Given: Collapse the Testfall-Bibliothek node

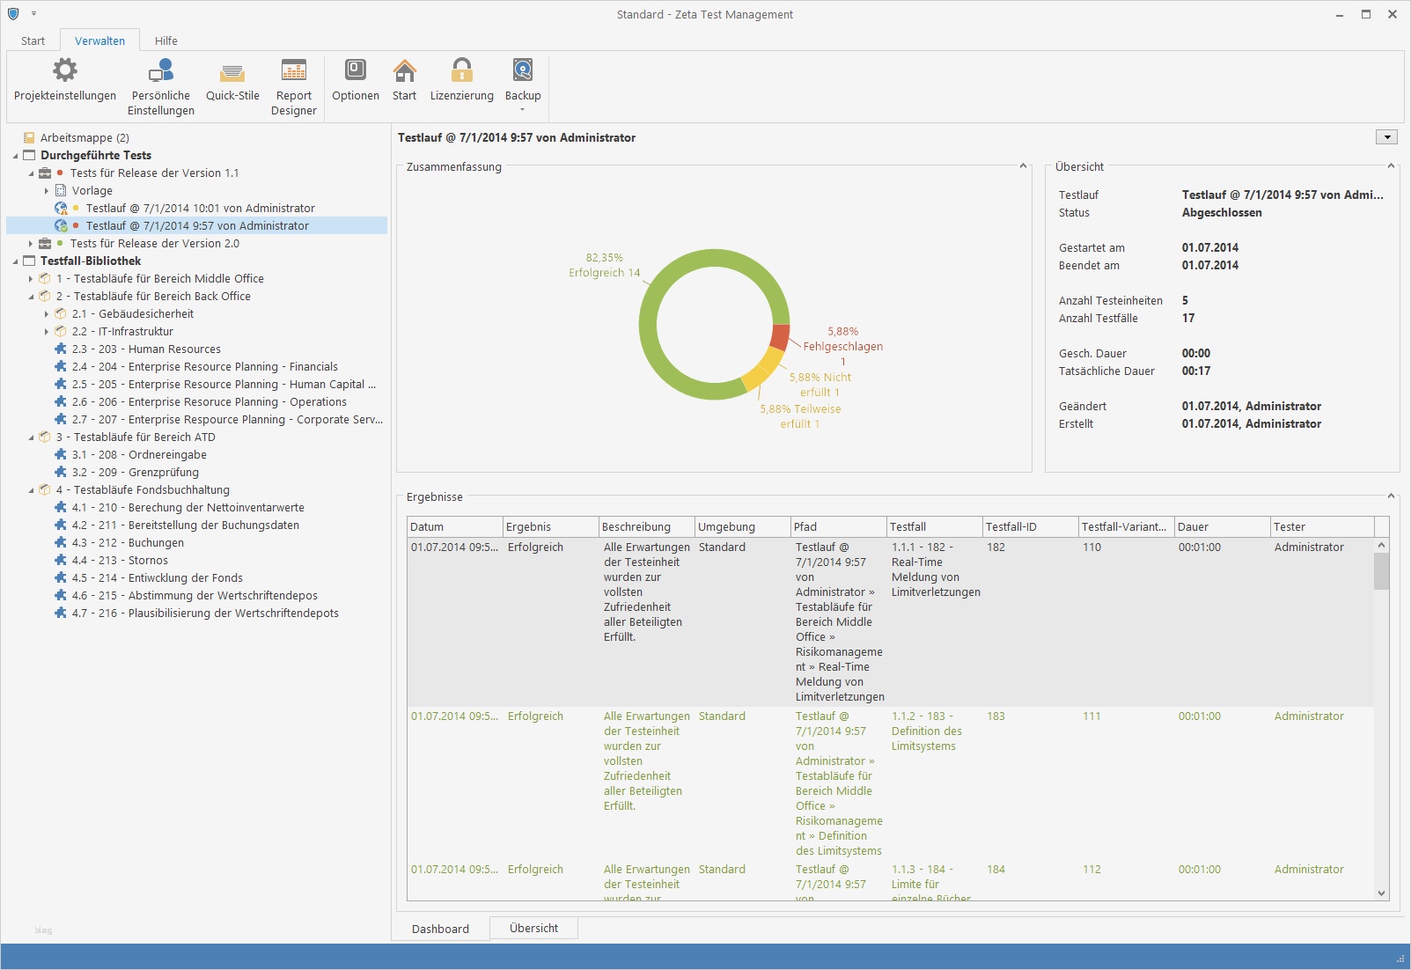Looking at the screenshot, I should 15,261.
